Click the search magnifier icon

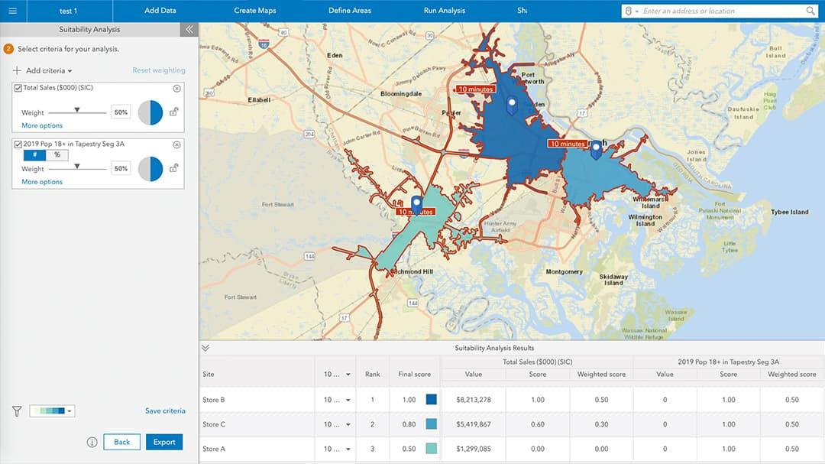810,11
